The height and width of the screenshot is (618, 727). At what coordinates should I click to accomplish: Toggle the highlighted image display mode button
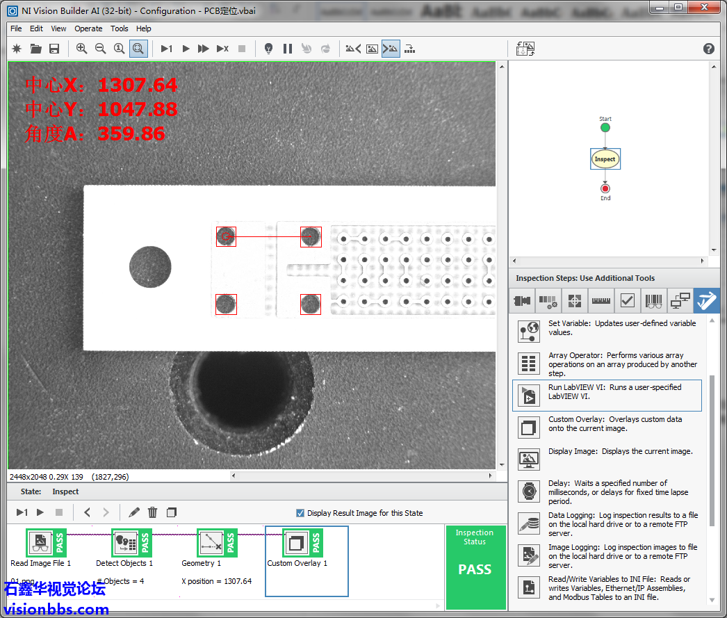click(x=391, y=49)
